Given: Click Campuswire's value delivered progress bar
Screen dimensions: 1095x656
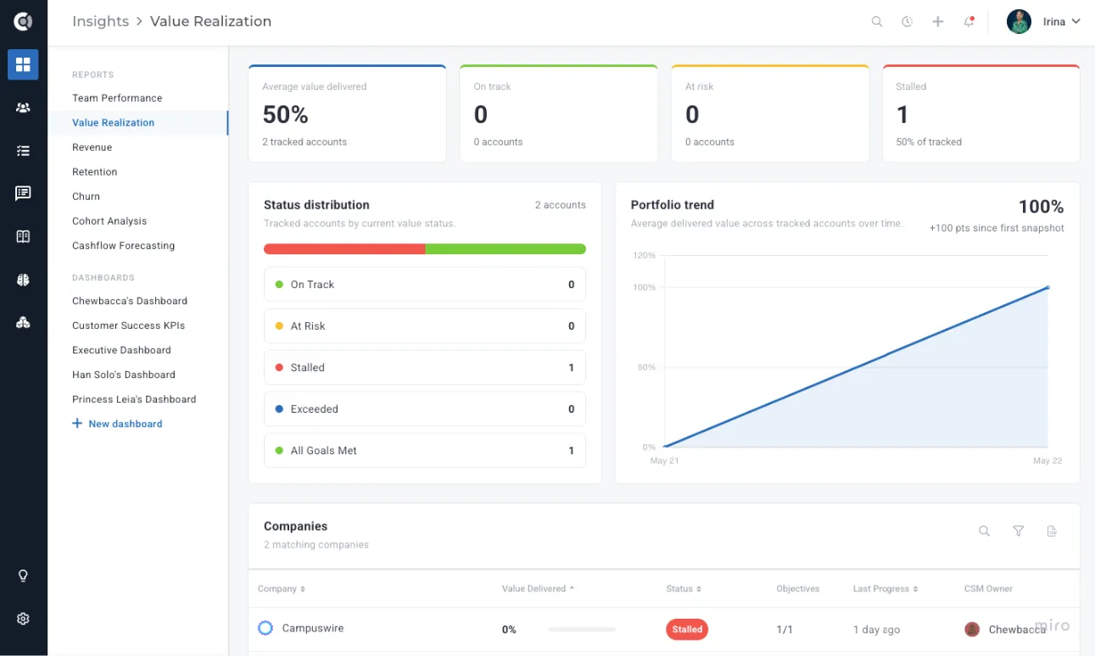Looking at the screenshot, I should tap(582, 630).
